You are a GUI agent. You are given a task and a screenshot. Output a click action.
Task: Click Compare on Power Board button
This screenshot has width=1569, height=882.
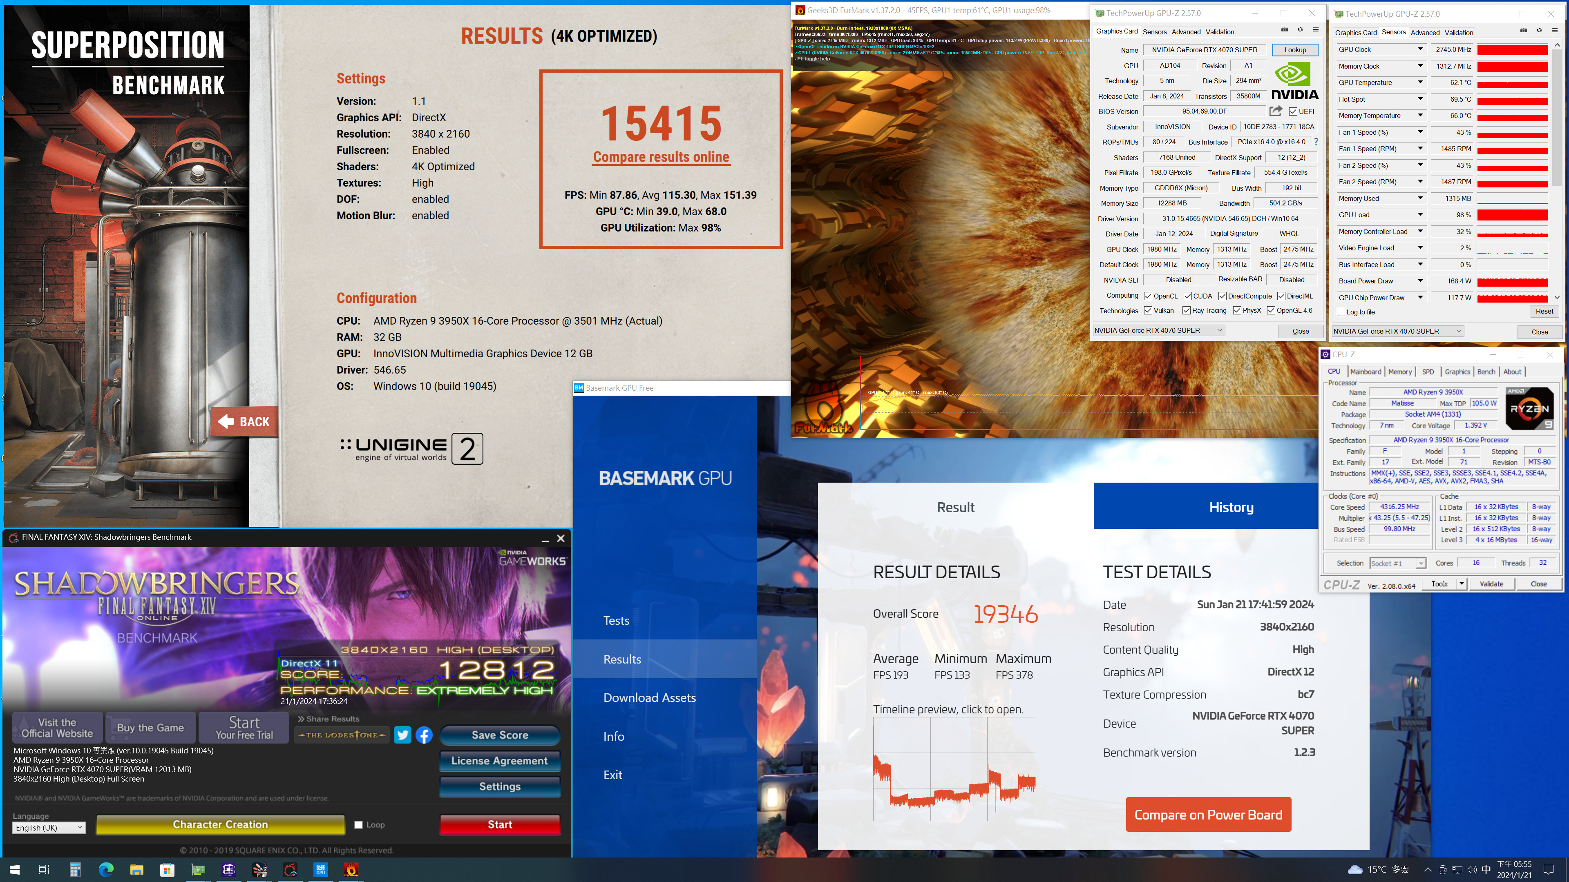[1208, 815]
